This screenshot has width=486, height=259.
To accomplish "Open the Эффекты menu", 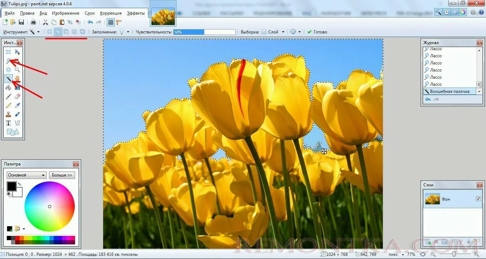I will pyautogui.click(x=136, y=13).
